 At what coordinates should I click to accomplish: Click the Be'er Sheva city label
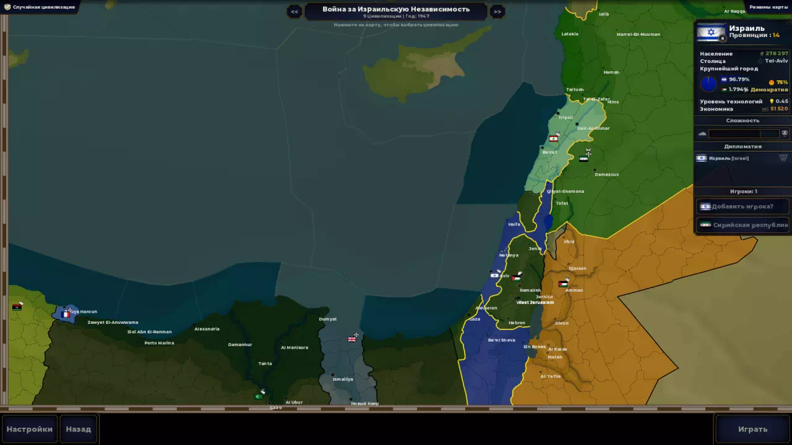pos(501,340)
